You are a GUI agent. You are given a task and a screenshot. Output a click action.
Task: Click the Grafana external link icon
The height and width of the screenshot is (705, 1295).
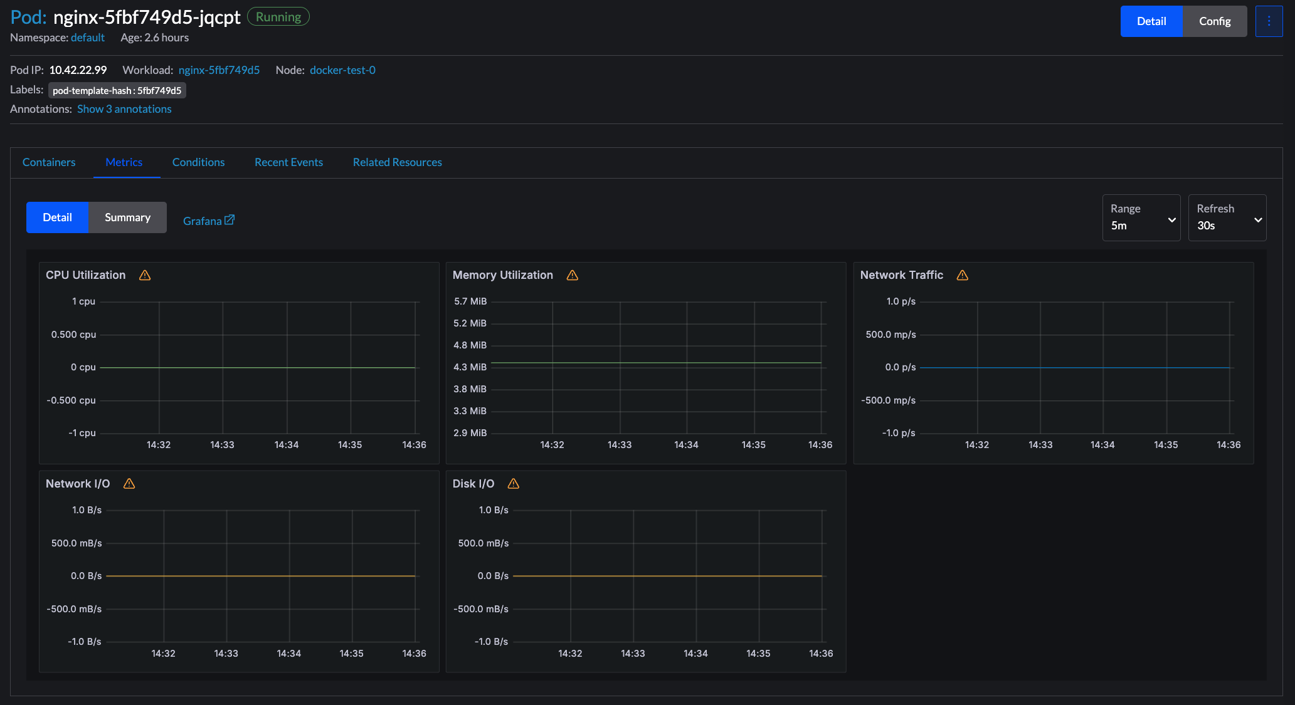pyautogui.click(x=230, y=220)
